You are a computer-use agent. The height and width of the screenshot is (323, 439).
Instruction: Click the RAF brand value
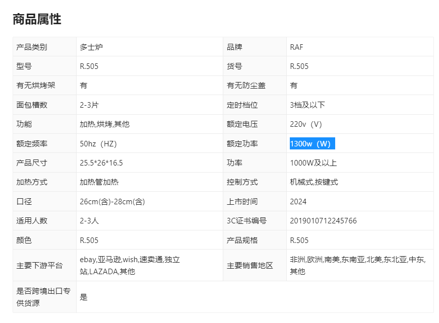pos(296,47)
